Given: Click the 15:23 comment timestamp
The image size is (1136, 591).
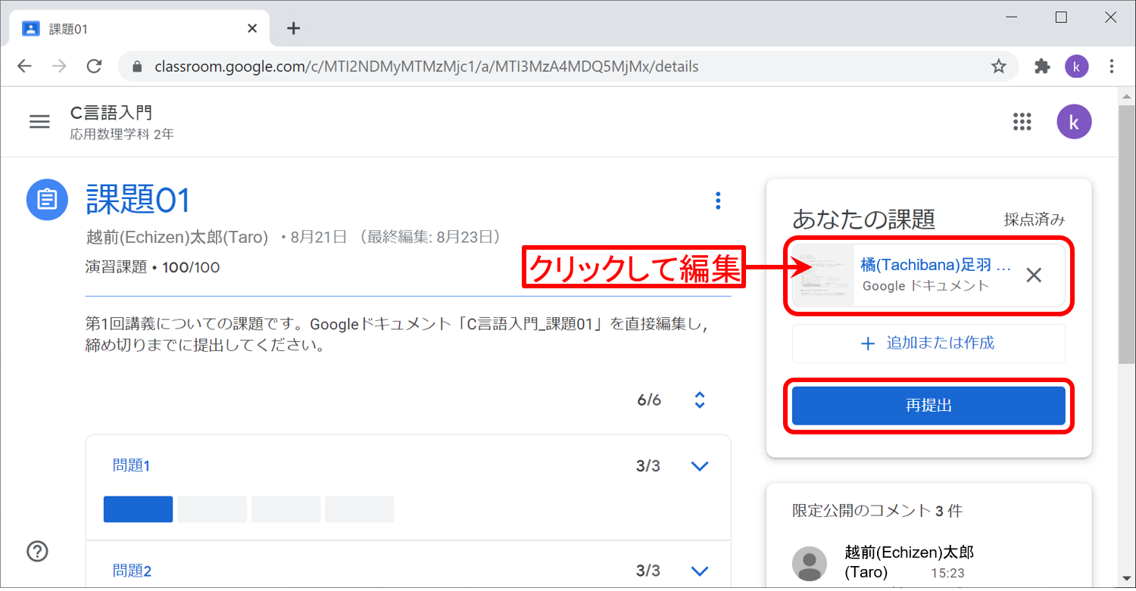Looking at the screenshot, I should [948, 574].
